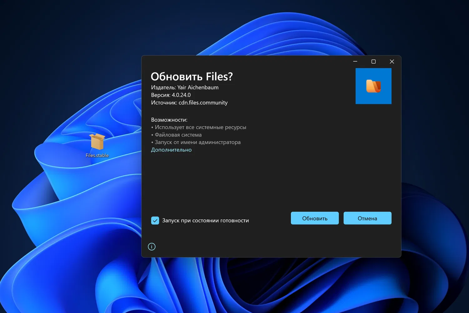This screenshot has height=313, width=469.
Task: Click the "Files.stable" desktop icon label
Action: tap(97, 155)
